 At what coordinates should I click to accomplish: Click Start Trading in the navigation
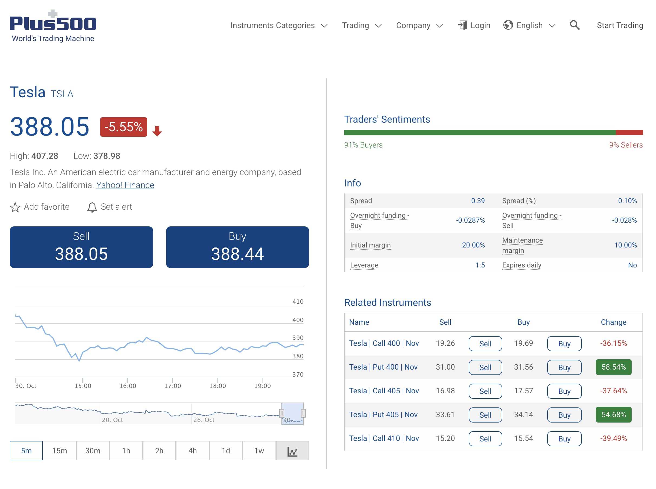coord(619,25)
